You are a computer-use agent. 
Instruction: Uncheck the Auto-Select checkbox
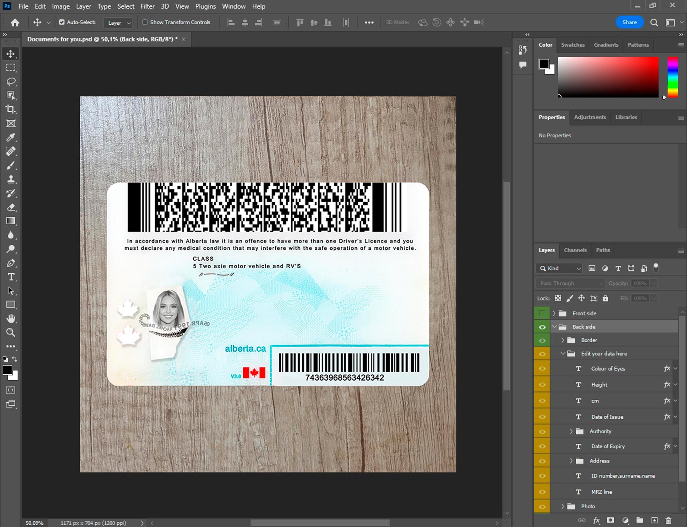point(62,22)
